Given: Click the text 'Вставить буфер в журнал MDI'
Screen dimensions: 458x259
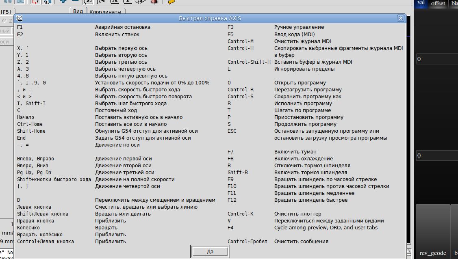Looking at the screenshot, I should [x=313, y=62].
